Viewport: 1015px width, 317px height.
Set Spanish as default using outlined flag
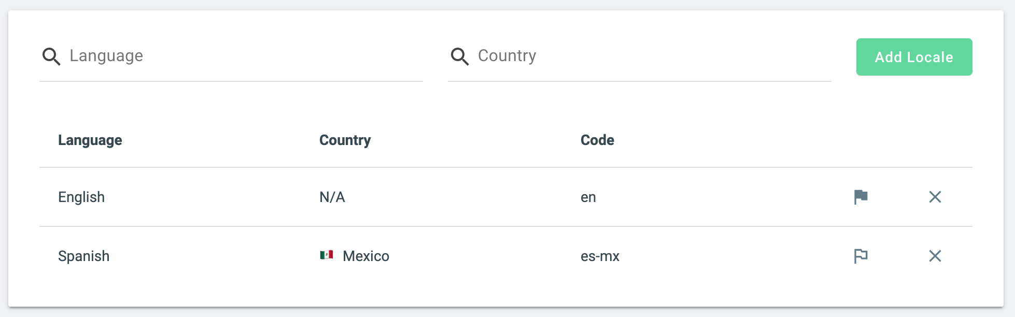point(861,256)
